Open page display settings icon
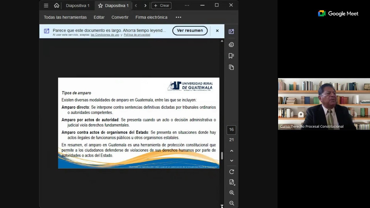This screenshot has height=208, width=370. coord(232,182)
